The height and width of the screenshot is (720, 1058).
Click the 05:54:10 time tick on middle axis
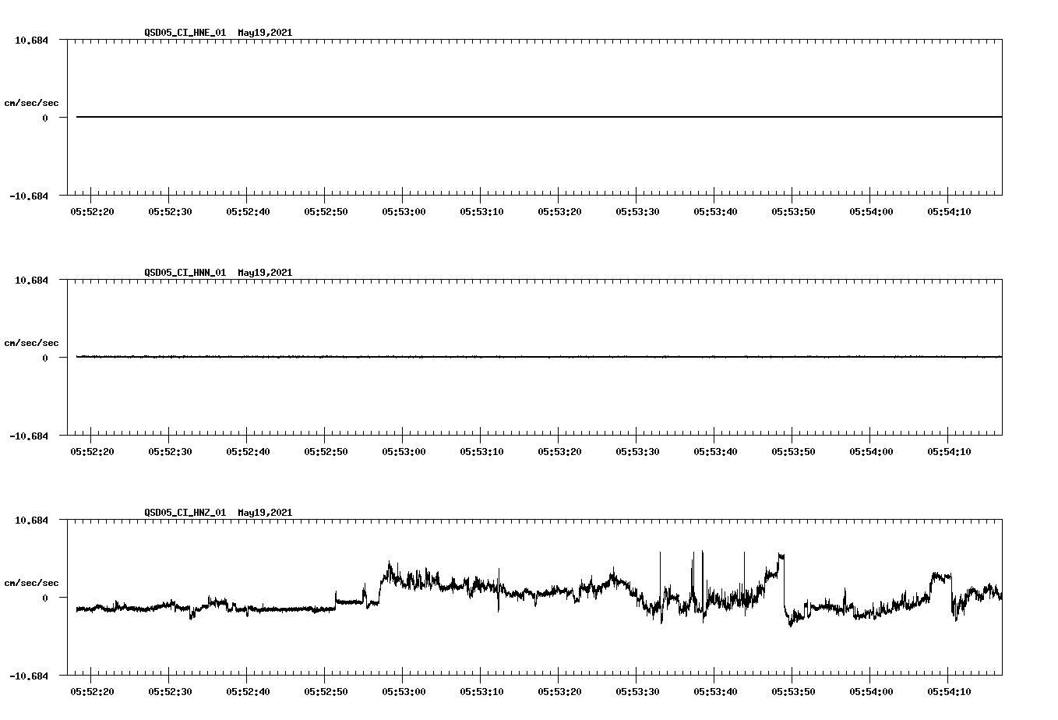(x=948, y=450)
